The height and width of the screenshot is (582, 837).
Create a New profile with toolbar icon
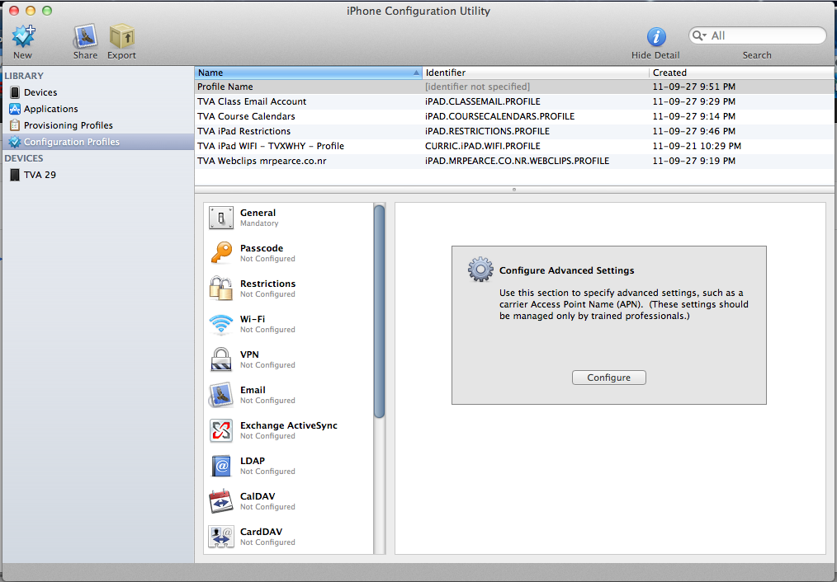(23, 36)
